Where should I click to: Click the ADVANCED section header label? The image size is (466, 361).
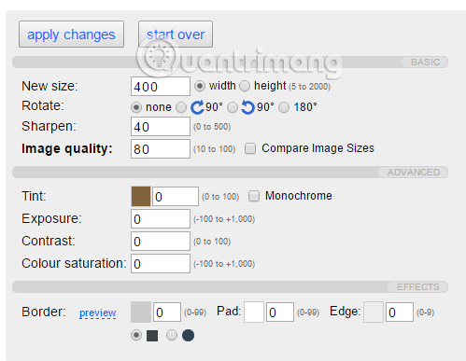(414, 173)
